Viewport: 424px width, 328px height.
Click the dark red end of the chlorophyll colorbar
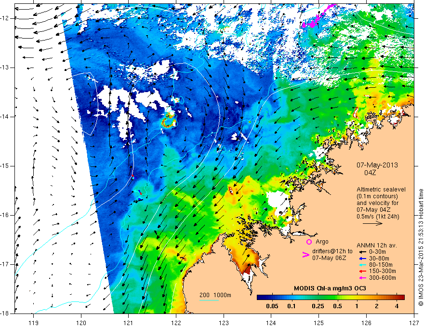click(x=401, y=297)
